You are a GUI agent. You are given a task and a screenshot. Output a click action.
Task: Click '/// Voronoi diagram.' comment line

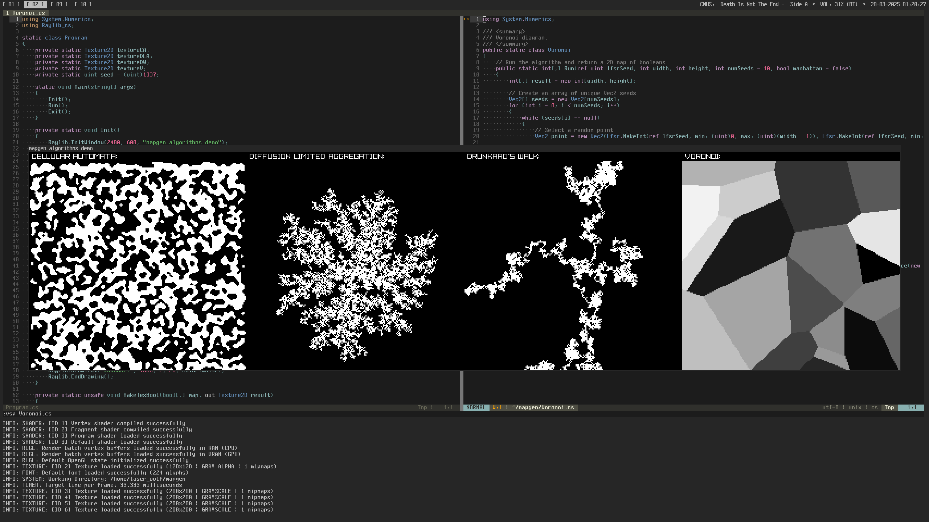point(515,38)
